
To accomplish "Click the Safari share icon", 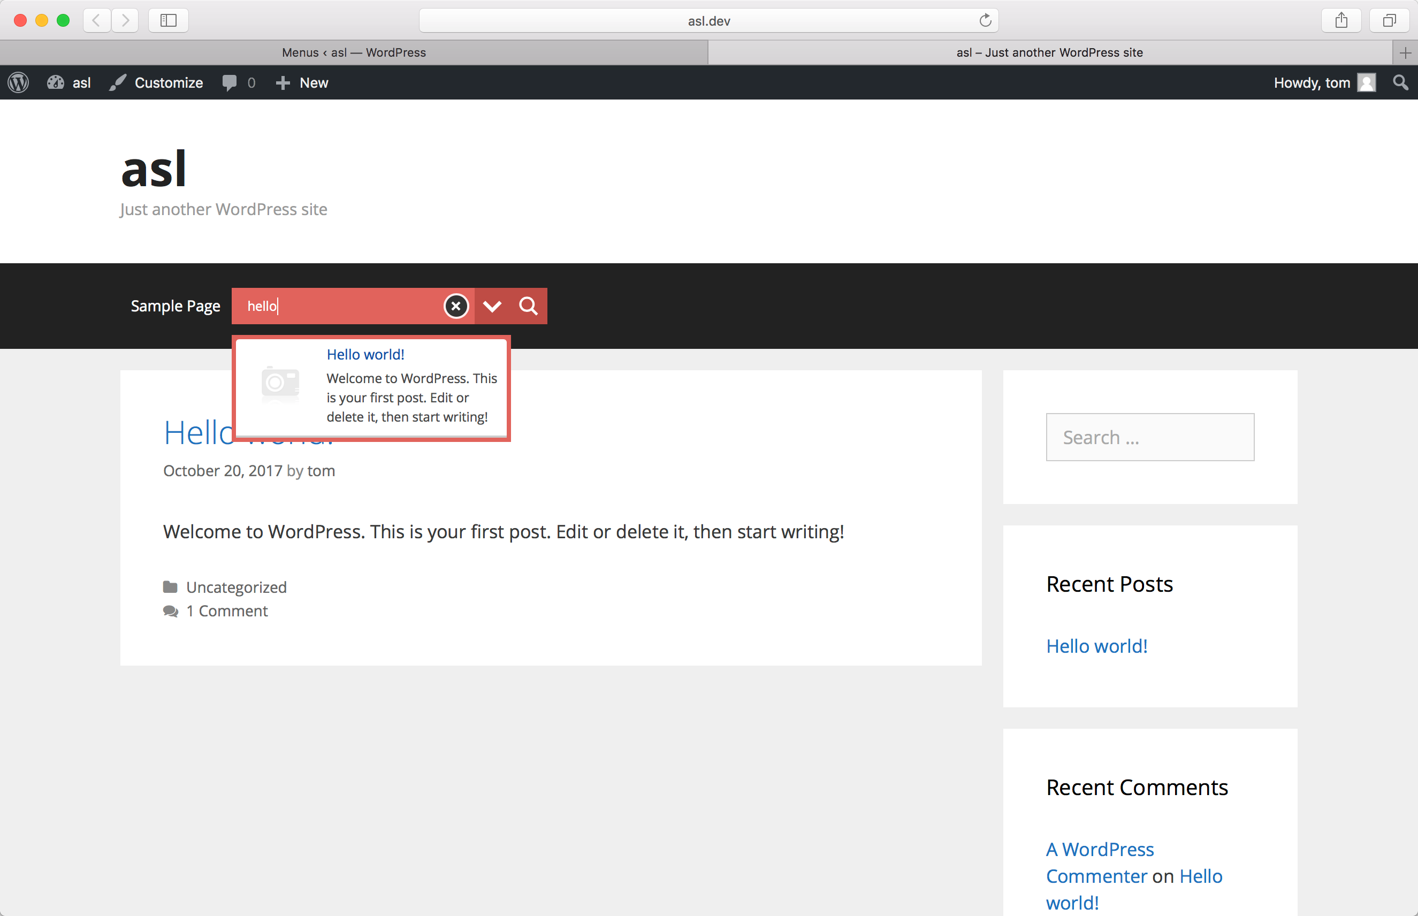I will (1340, 21).
